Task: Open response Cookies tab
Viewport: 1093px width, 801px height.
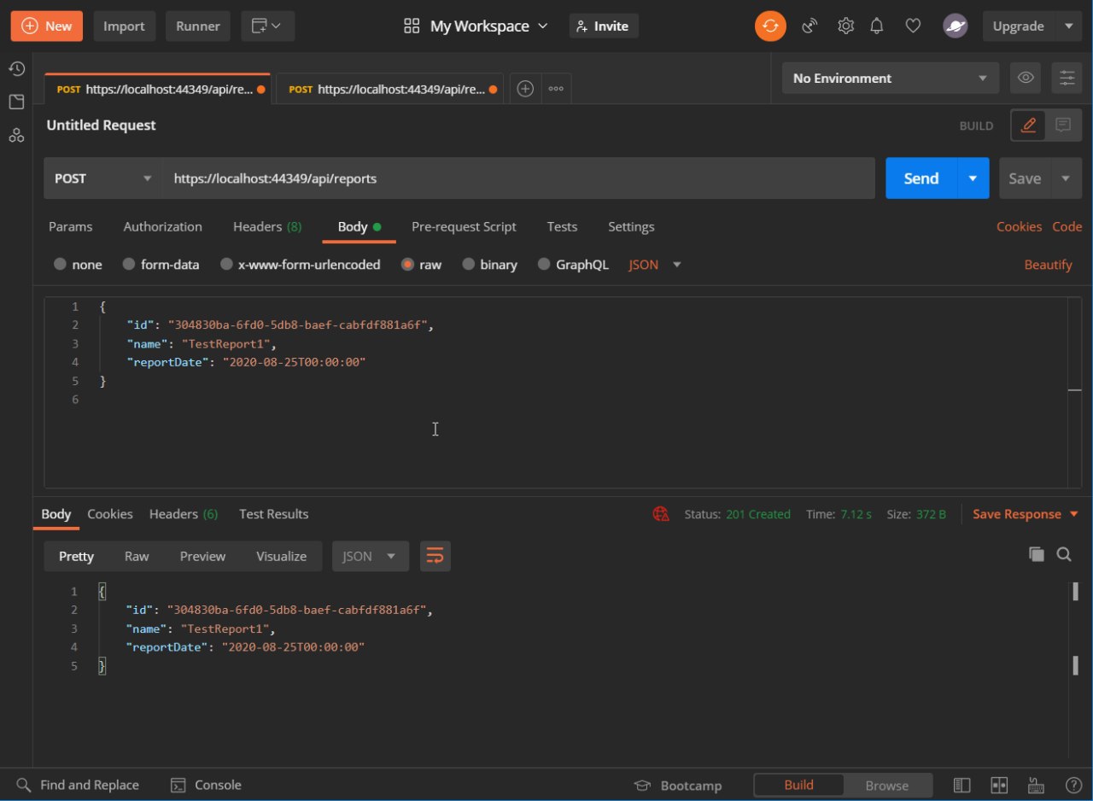Action: tap(110, 514)
